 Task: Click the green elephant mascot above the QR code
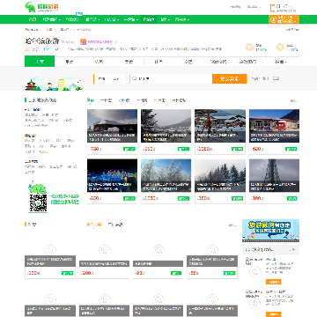pos(37,188)
